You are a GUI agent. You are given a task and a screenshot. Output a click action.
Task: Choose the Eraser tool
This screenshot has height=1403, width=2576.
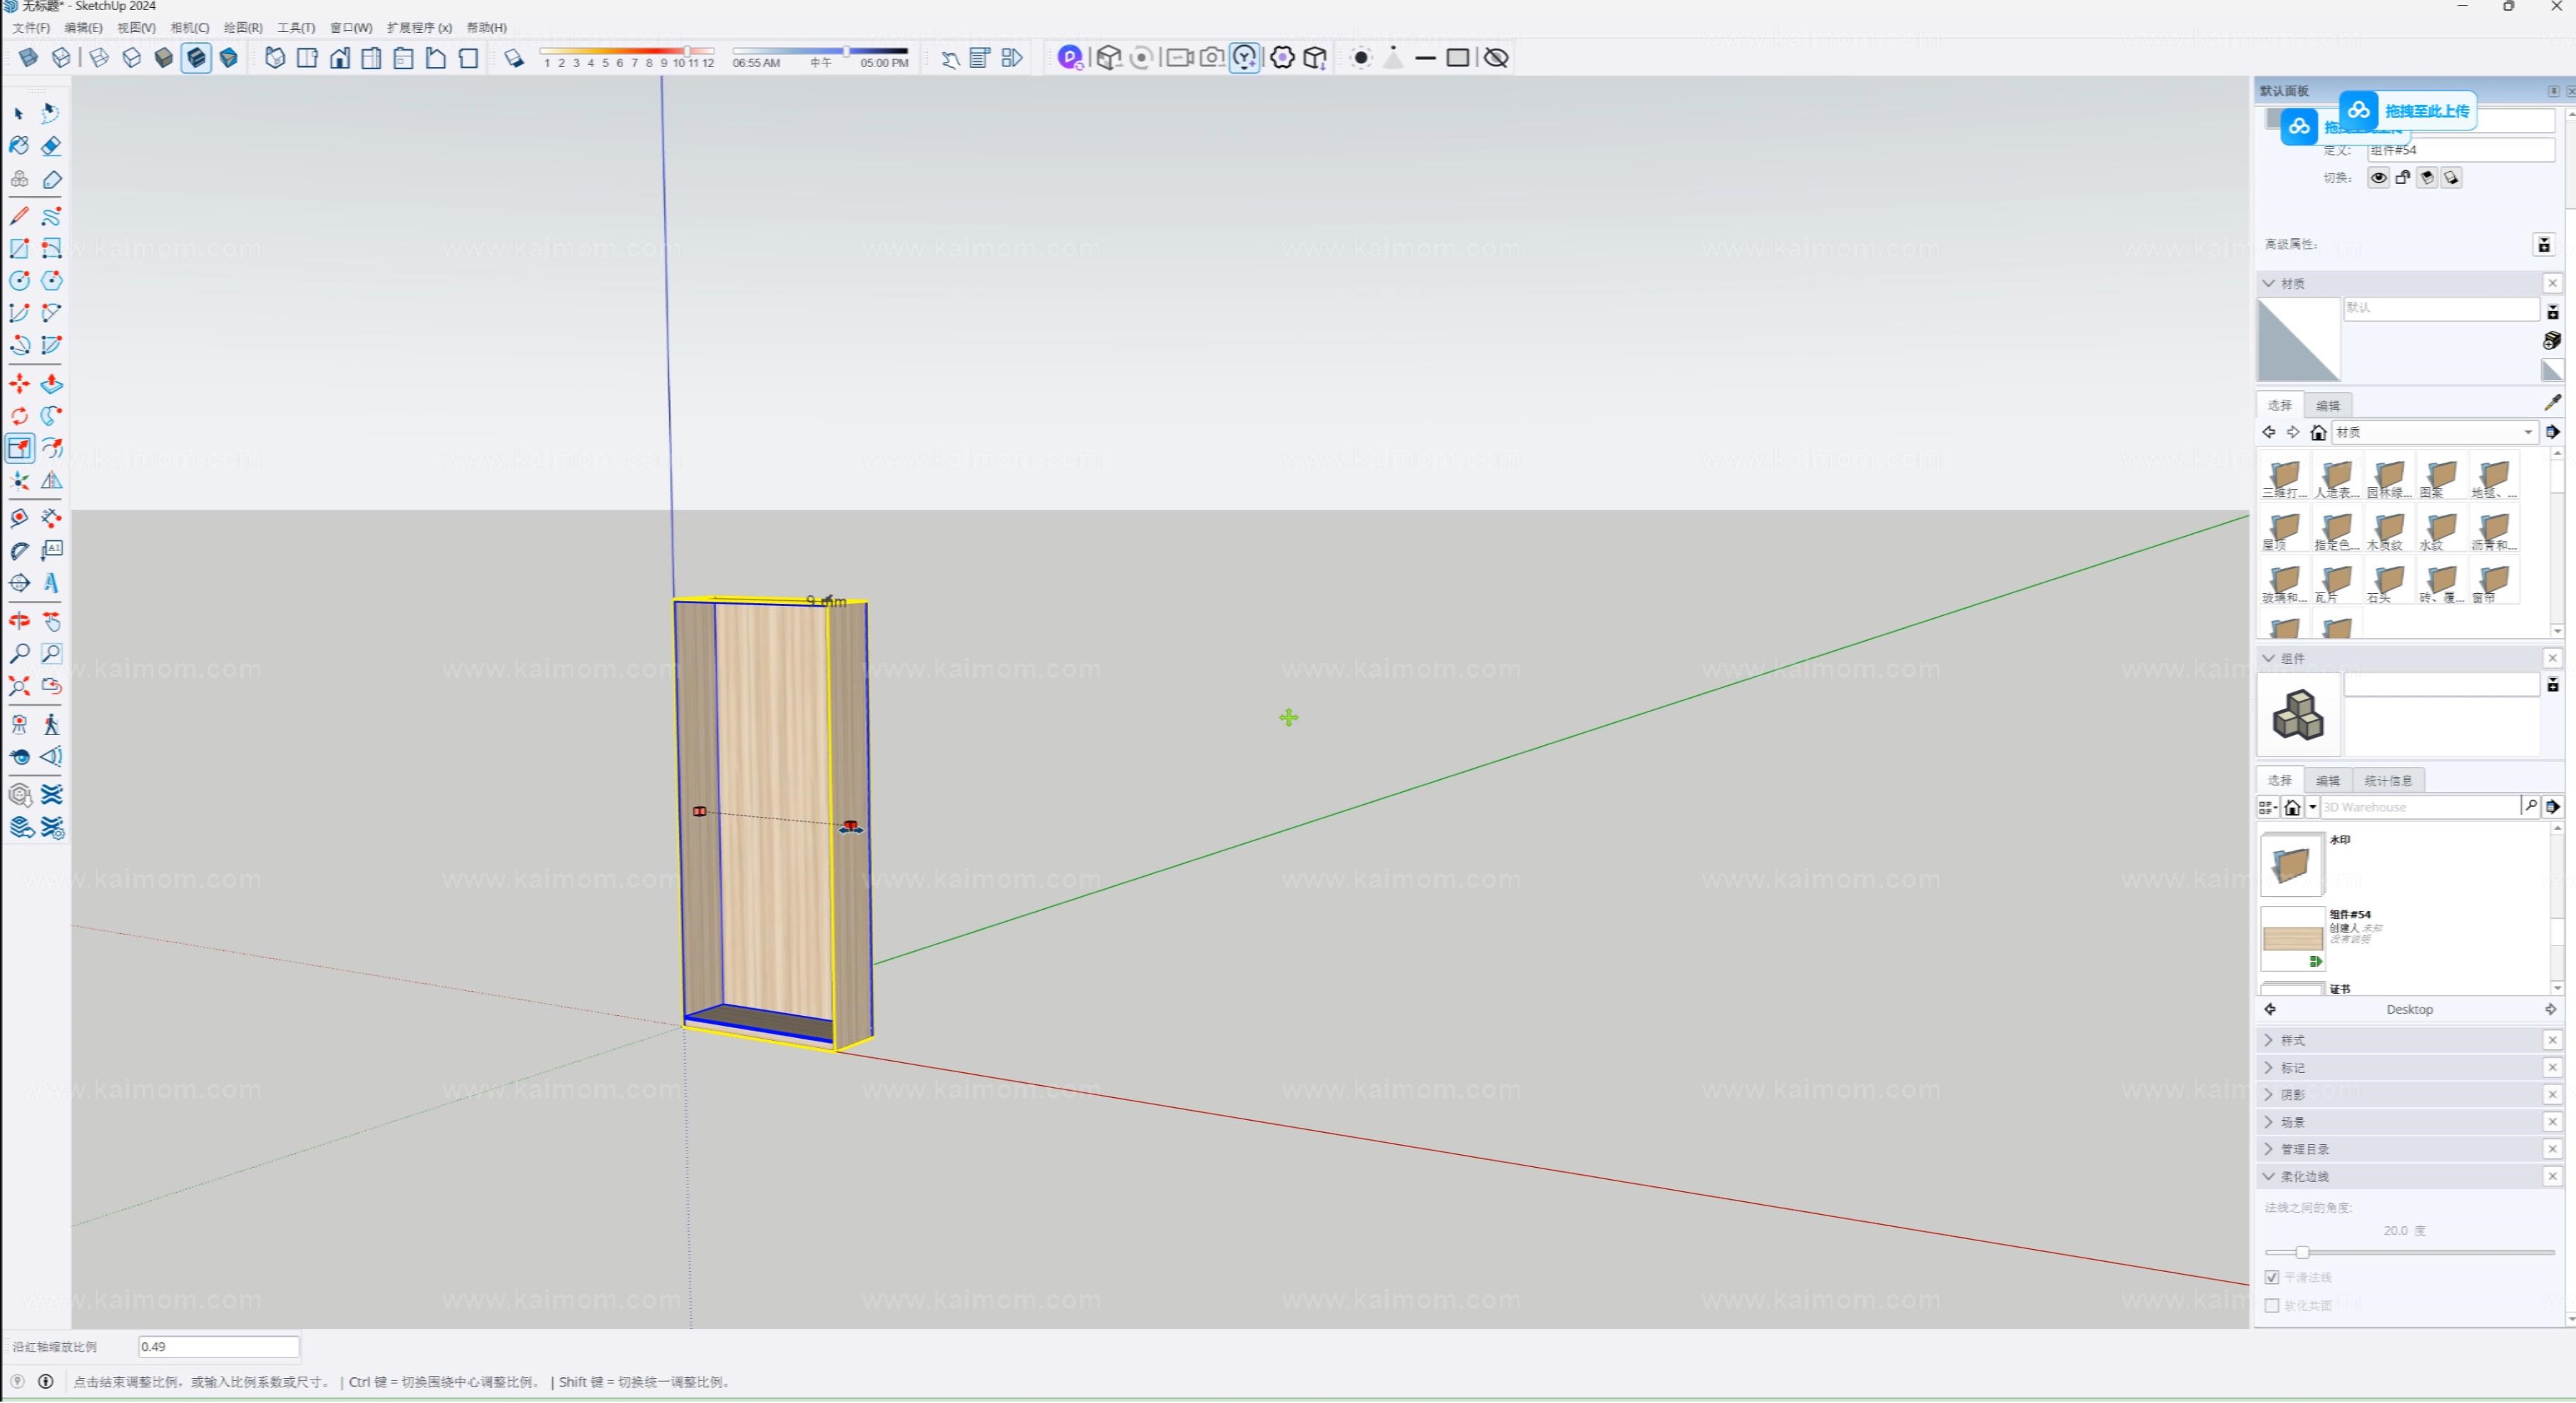pos(51,146)
